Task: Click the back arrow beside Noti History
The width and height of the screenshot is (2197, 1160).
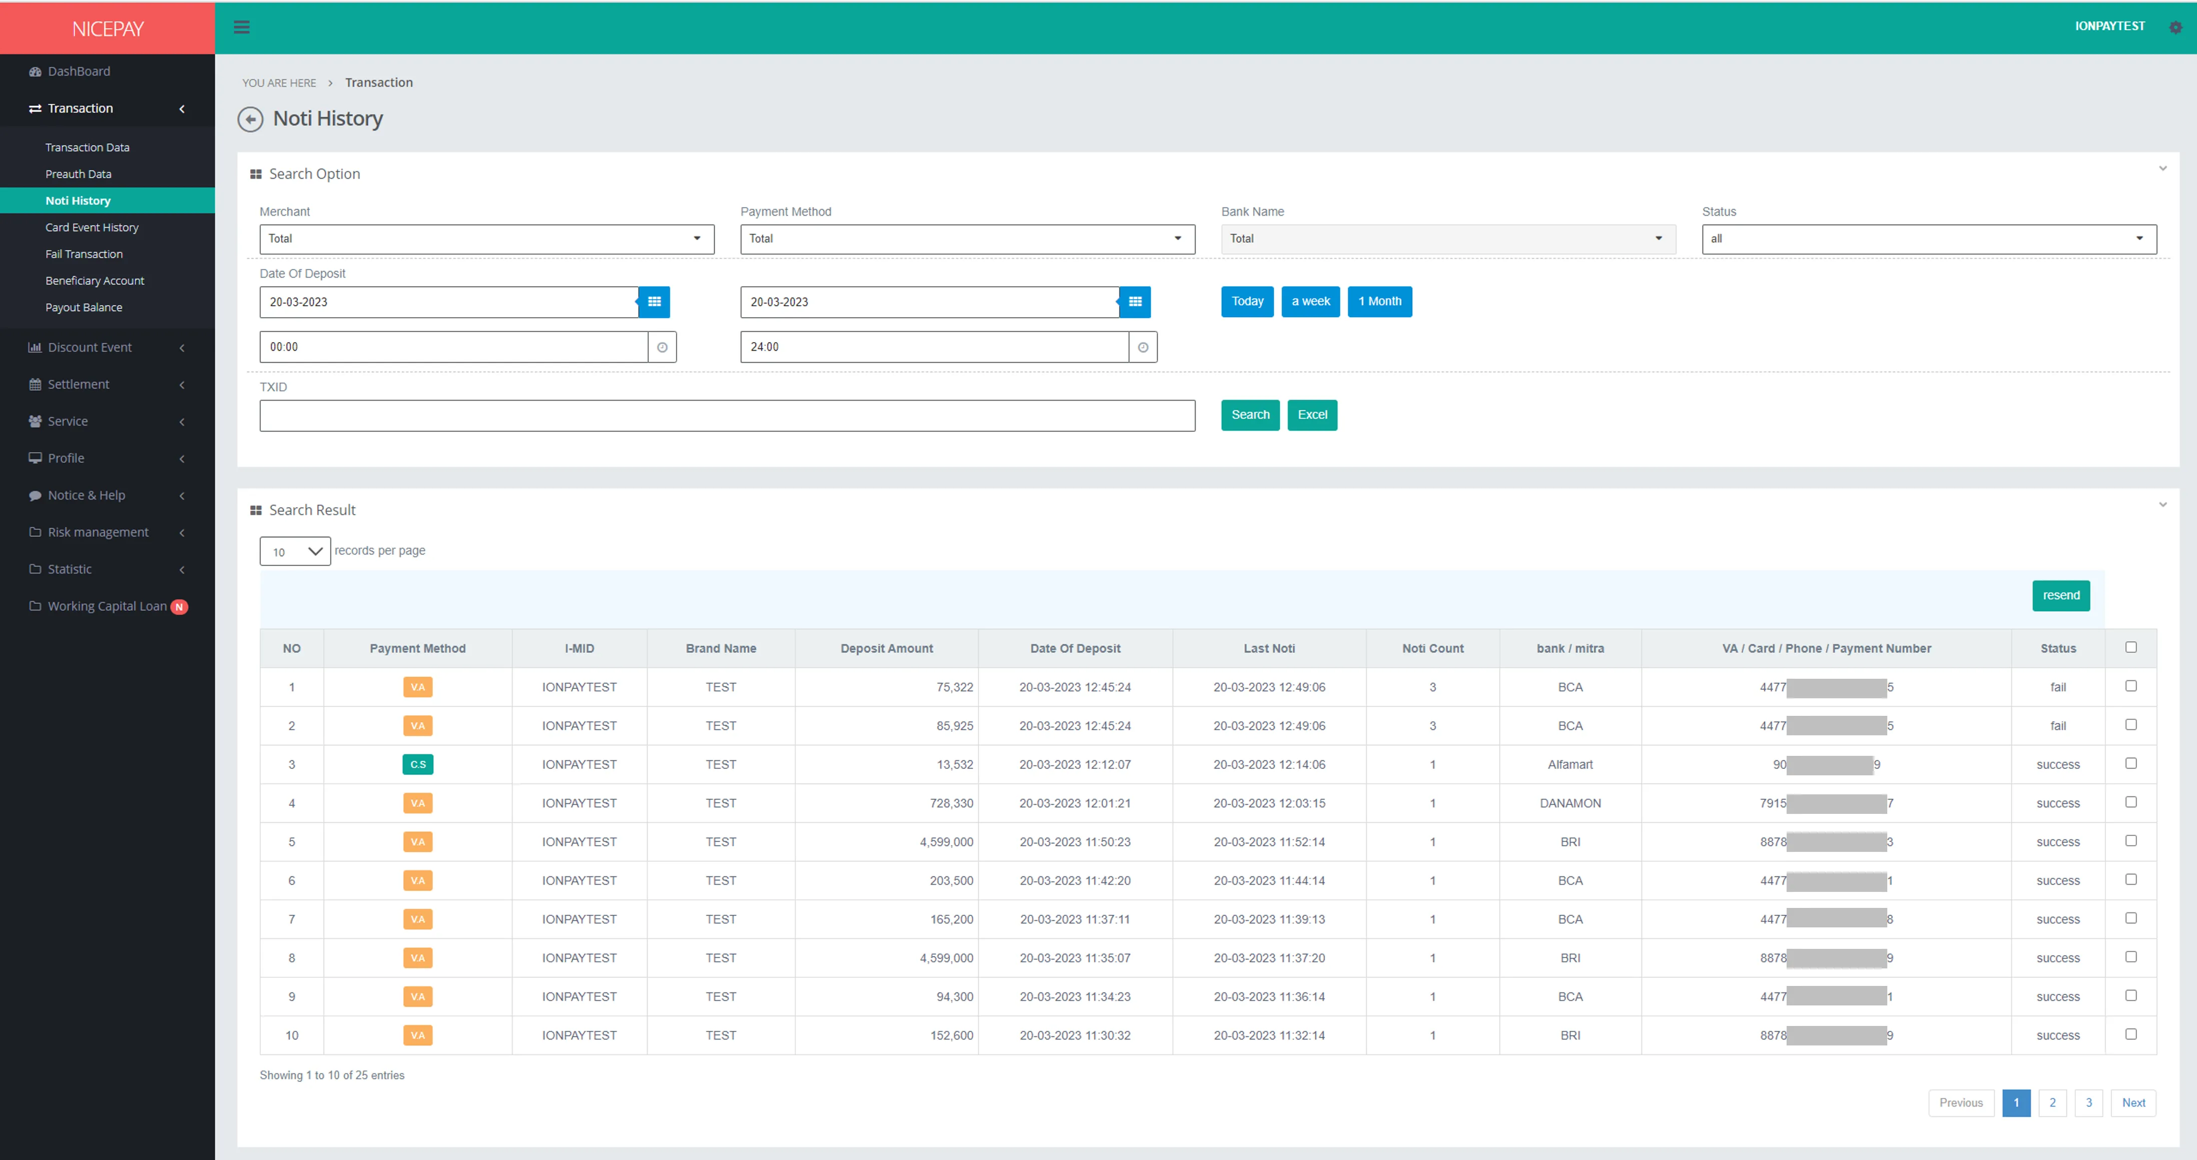Action: pos(250,120)
